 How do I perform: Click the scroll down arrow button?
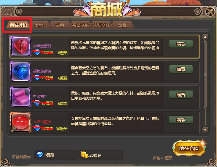205,130
